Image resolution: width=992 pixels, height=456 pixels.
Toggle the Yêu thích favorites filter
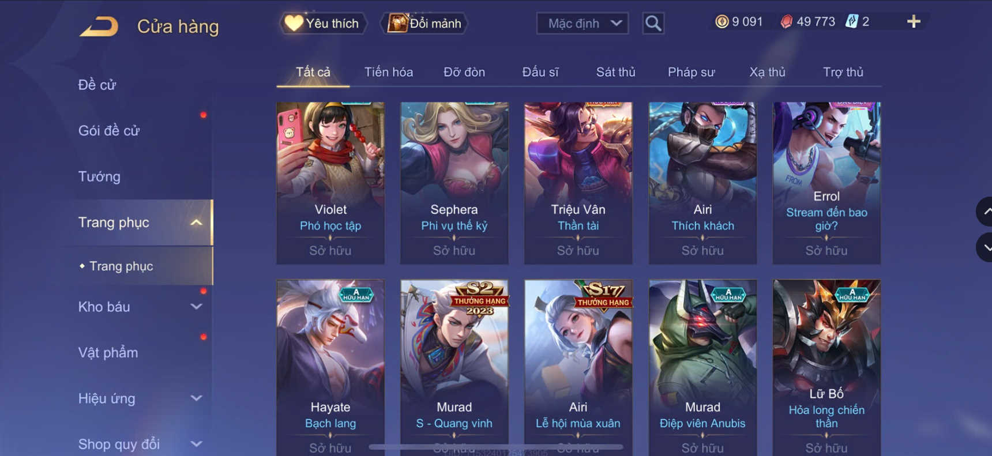323,24
